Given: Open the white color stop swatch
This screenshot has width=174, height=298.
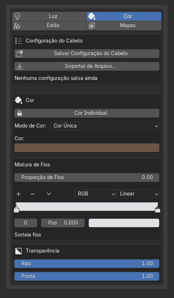Looking at the screenshot, I should (124, 223).
